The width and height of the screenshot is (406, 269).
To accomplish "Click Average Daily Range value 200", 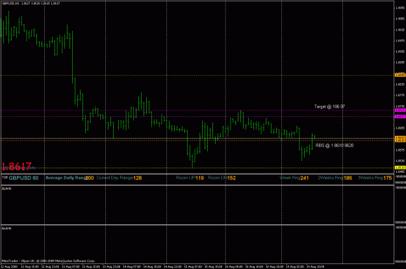I will click(x=90, y=178).
